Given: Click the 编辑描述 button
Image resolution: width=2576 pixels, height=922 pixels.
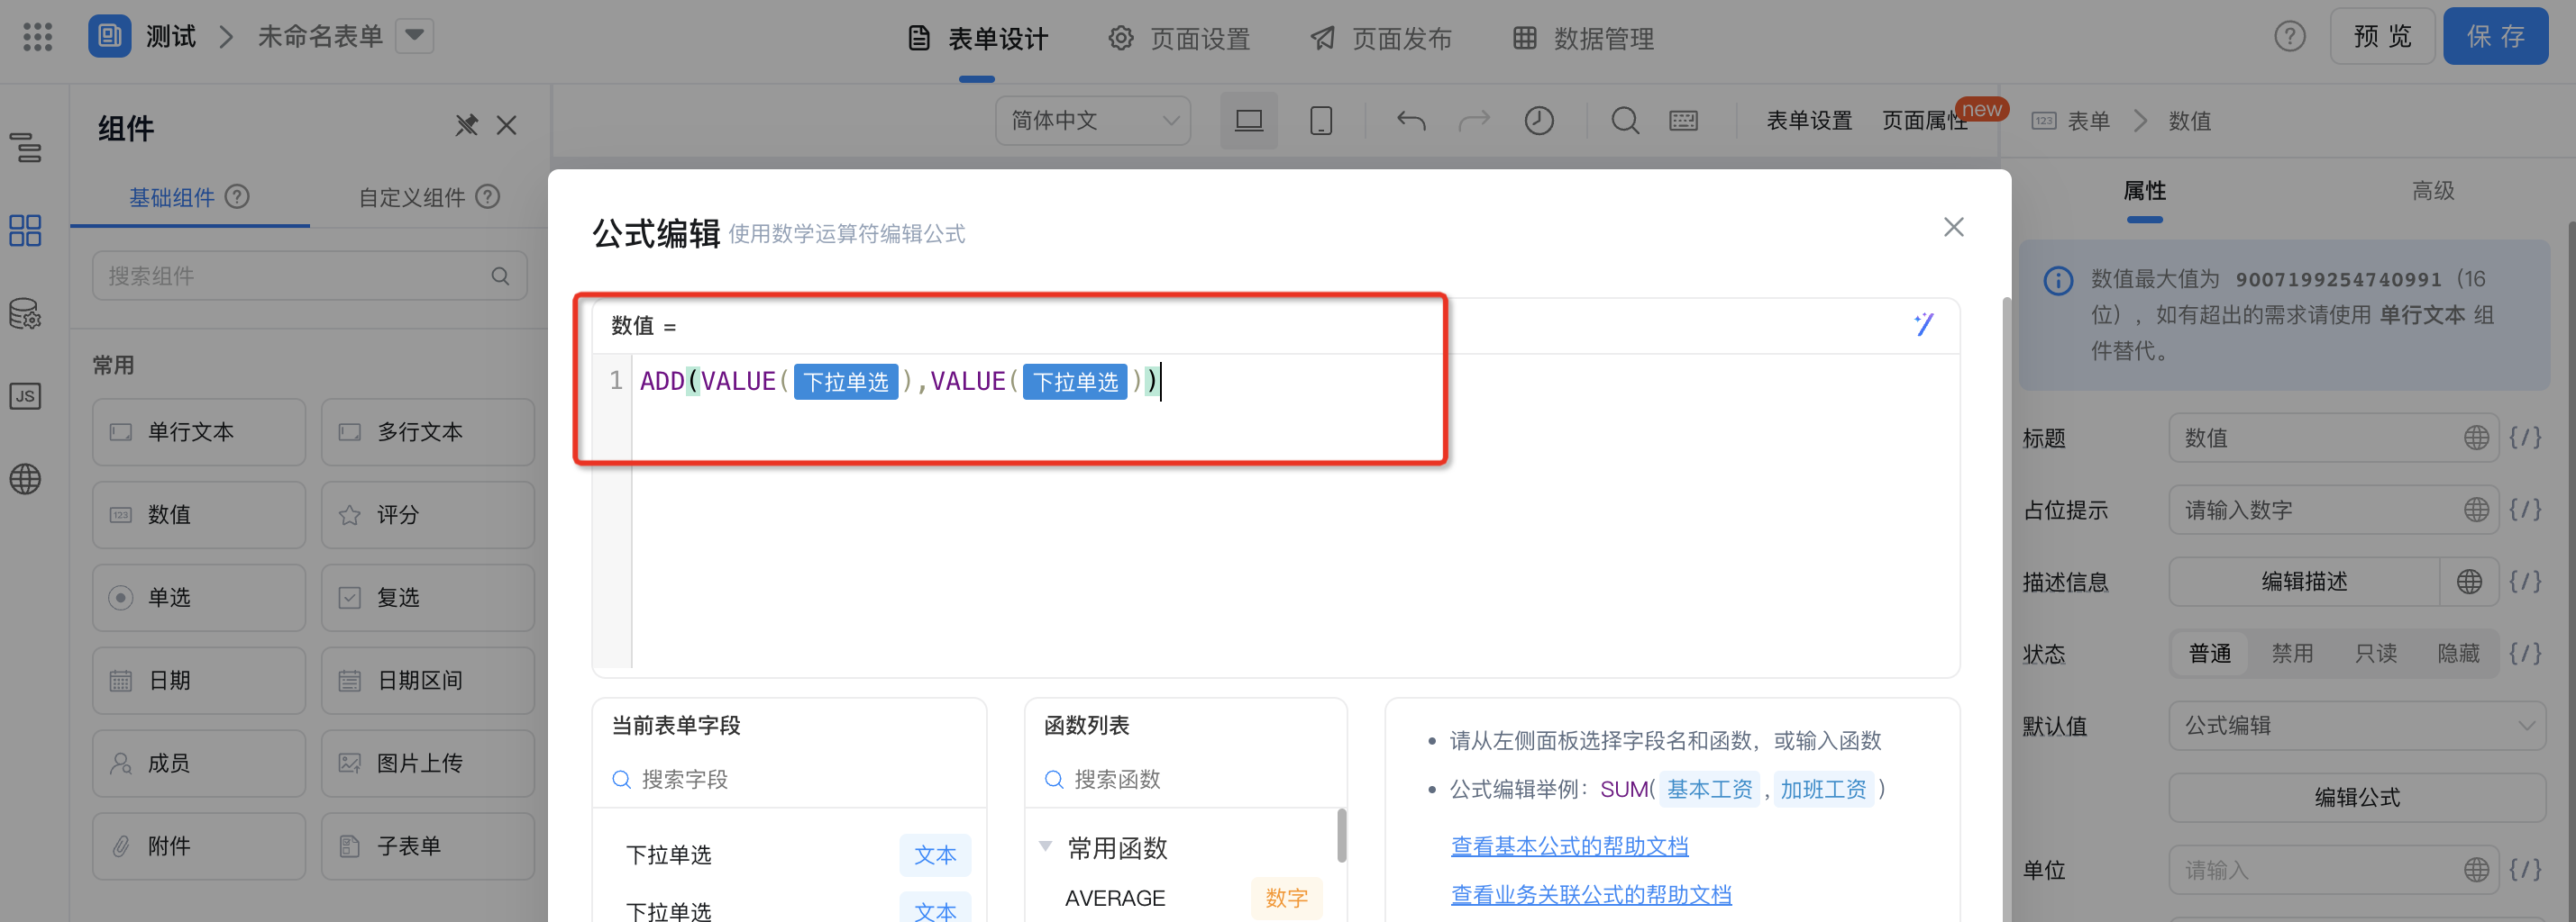Looking at the screenshot, I should point(2304,582).
